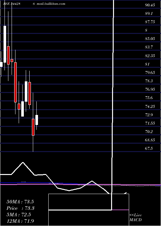Click the 68.85 price axis label

[150, 140]
